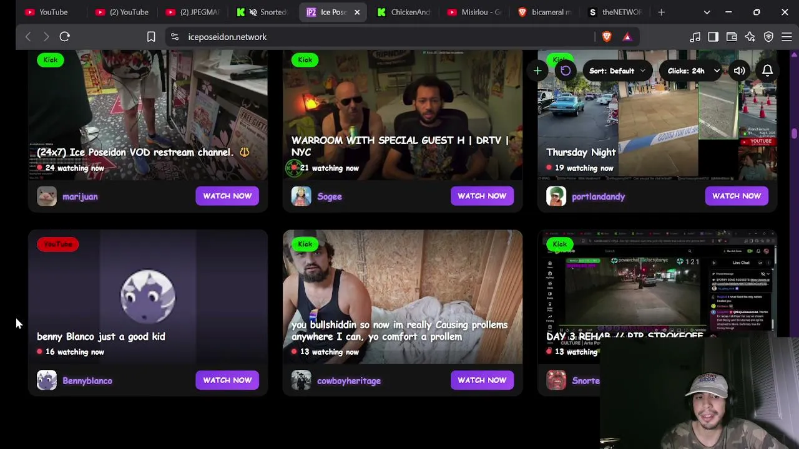Expand the tab search chevron
799x449 pixels.
click(x=707, y=12)
